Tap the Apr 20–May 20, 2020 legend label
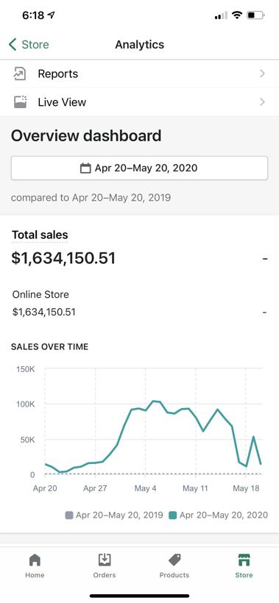The image size is (279, 603). click(x=224, y=515)
